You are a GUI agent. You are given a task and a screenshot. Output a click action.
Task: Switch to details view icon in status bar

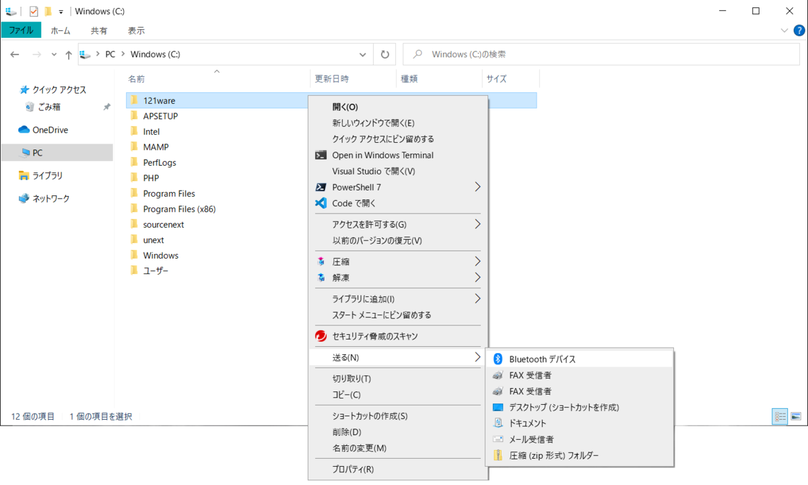click(780, 417)
